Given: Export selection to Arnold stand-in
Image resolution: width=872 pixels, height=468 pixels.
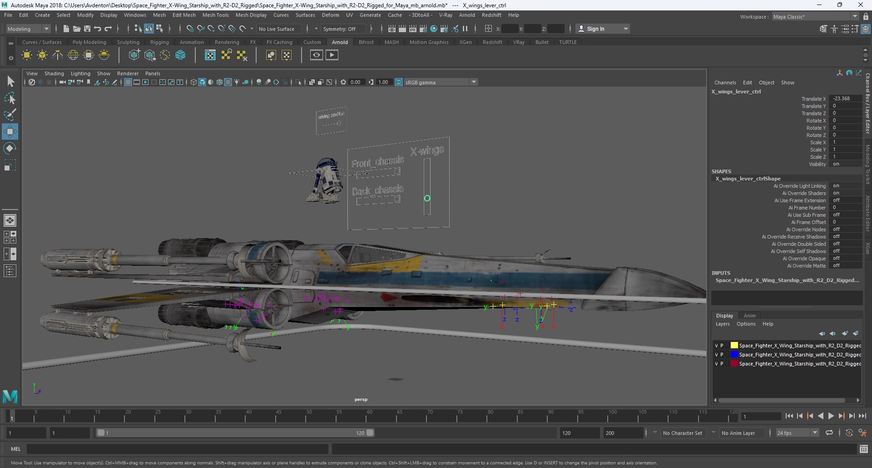Looking at the screenshot, I should [149, 55].
